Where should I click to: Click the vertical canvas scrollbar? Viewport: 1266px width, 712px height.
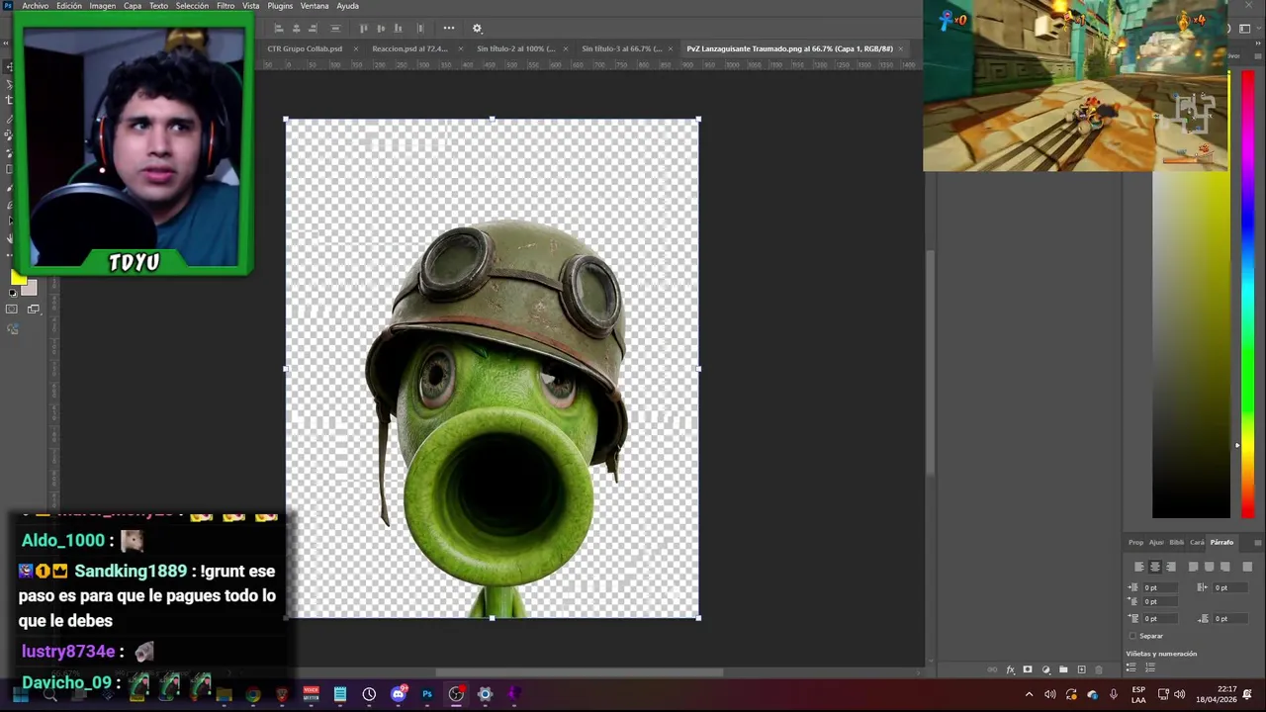tap(930, 361)
